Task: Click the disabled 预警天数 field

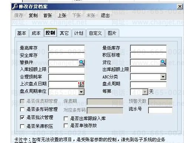Action: (x=160, y=102)
